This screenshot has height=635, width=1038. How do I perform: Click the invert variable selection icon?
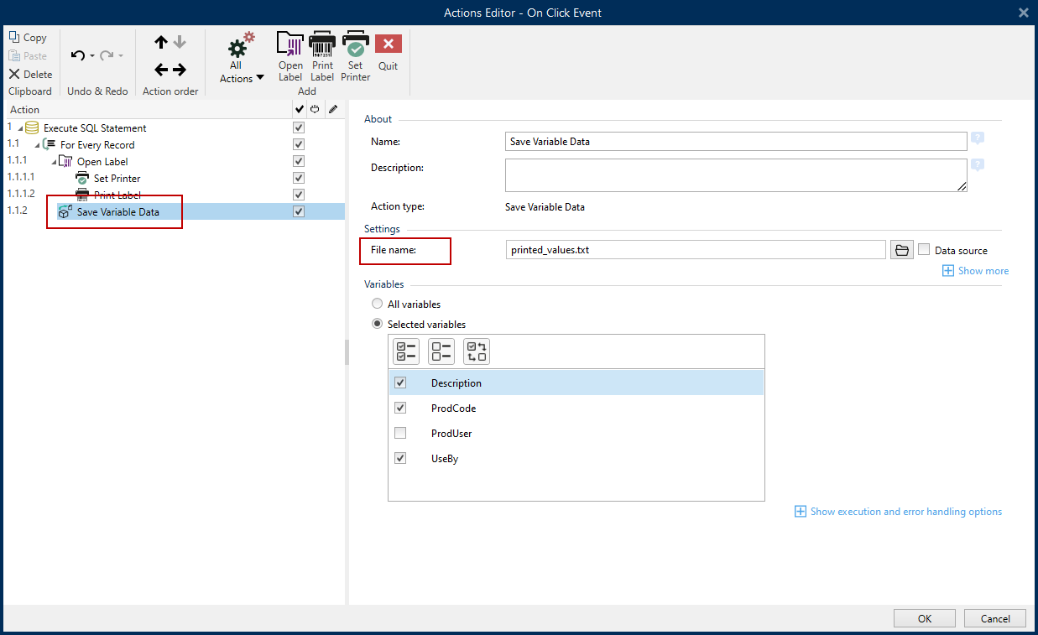coord(476,351)
